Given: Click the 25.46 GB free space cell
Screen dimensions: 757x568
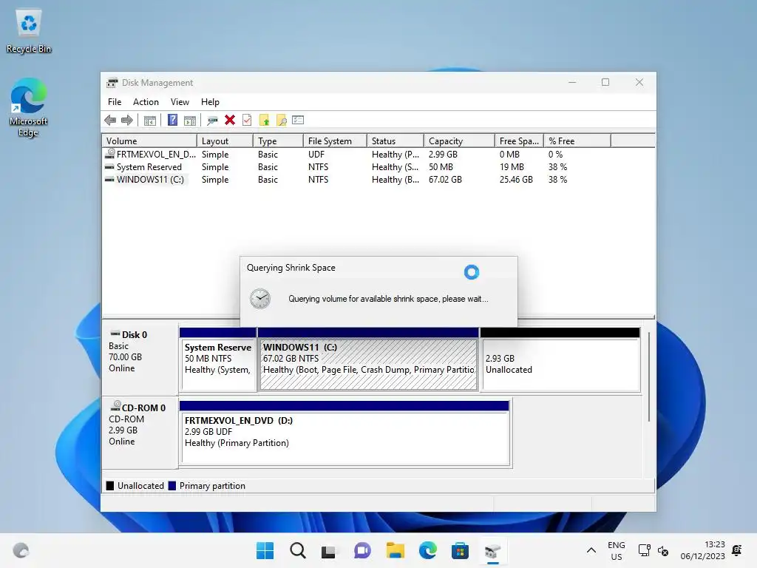Looking at the screenshot, I should click(516, 180).
